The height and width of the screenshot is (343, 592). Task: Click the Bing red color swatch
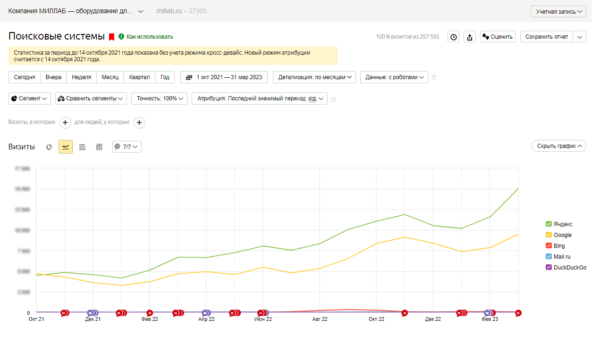[x=549, y=246]
